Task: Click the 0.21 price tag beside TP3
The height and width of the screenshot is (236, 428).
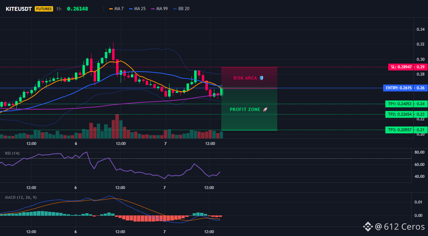Action: (421, 130)
